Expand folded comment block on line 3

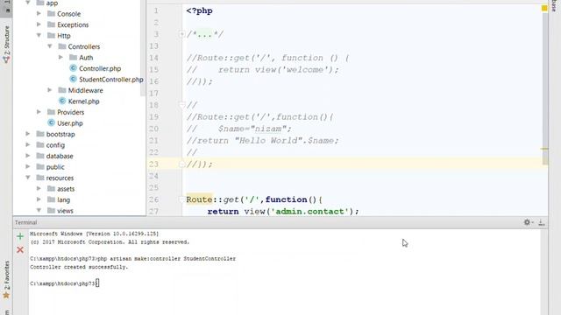pos(181,34)
